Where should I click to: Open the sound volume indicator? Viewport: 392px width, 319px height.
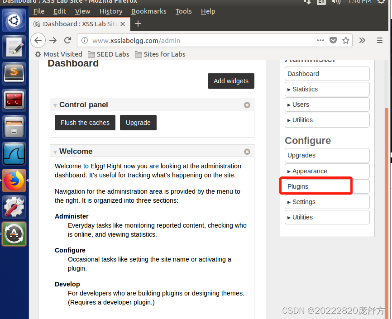(x=336, y=2)
